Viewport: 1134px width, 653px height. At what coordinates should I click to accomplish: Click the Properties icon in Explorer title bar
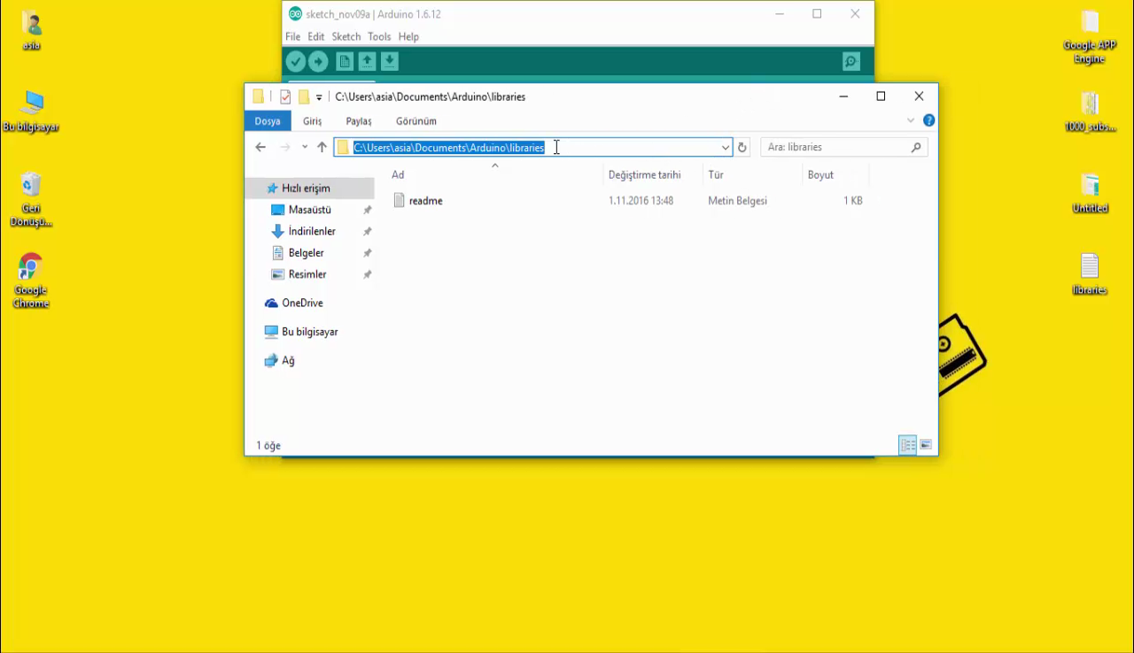coord(285,96)
